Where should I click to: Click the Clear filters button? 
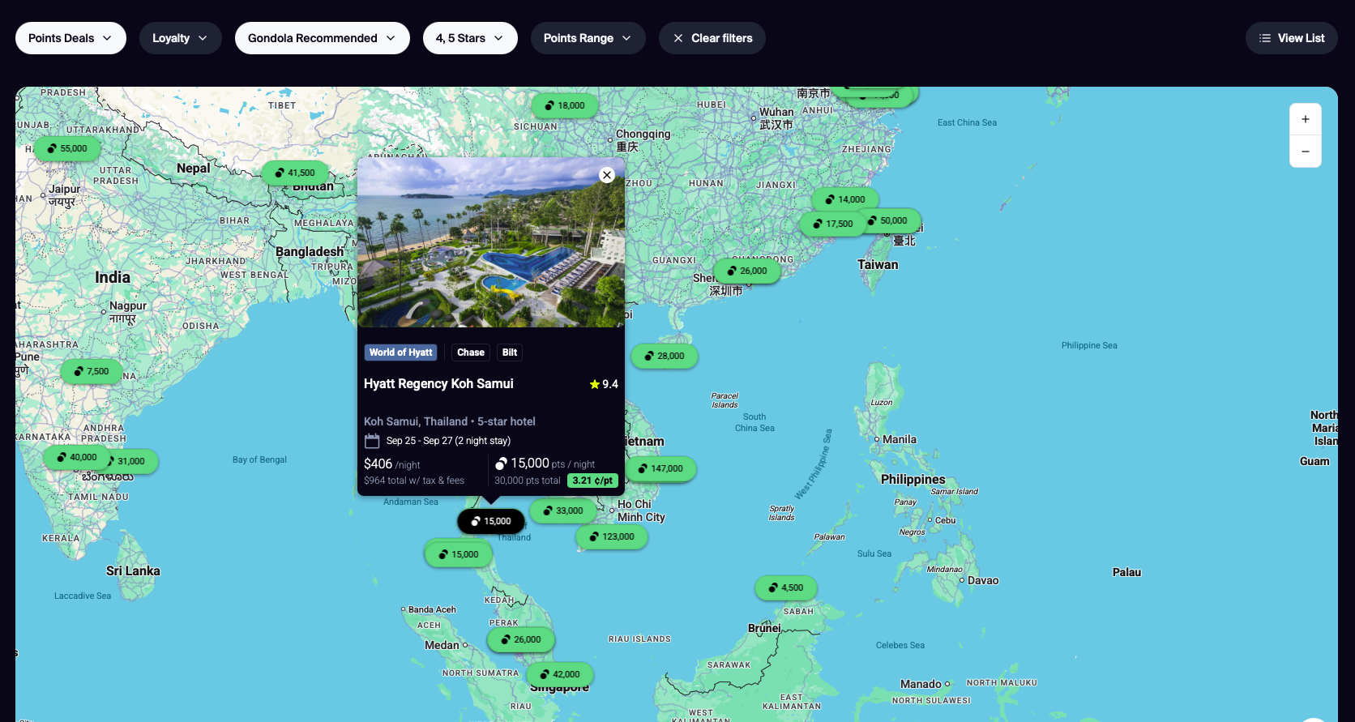tap(712, 38)
